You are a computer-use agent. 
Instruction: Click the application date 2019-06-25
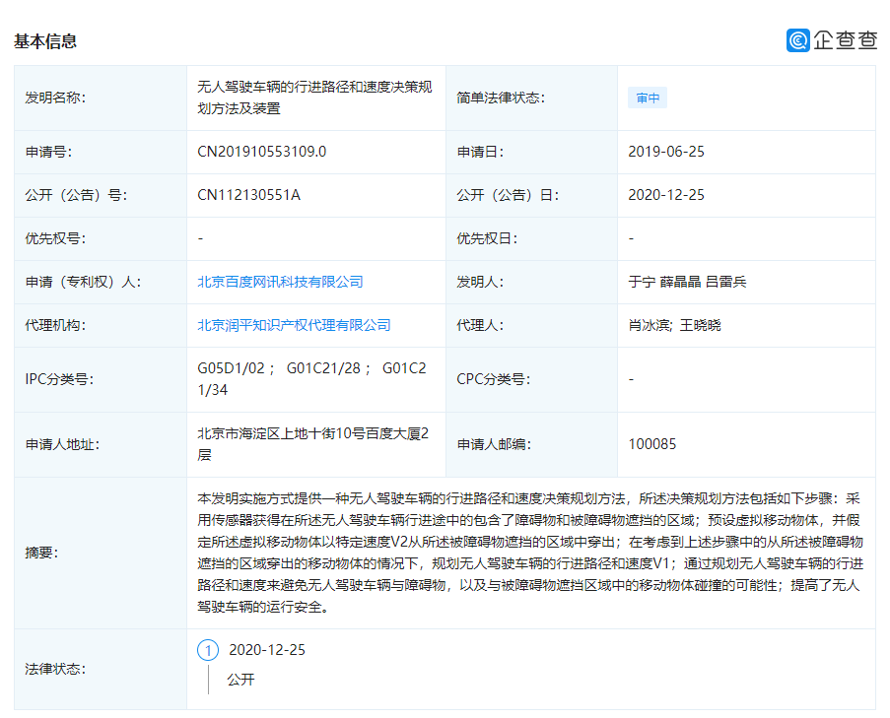coord(666,152)
